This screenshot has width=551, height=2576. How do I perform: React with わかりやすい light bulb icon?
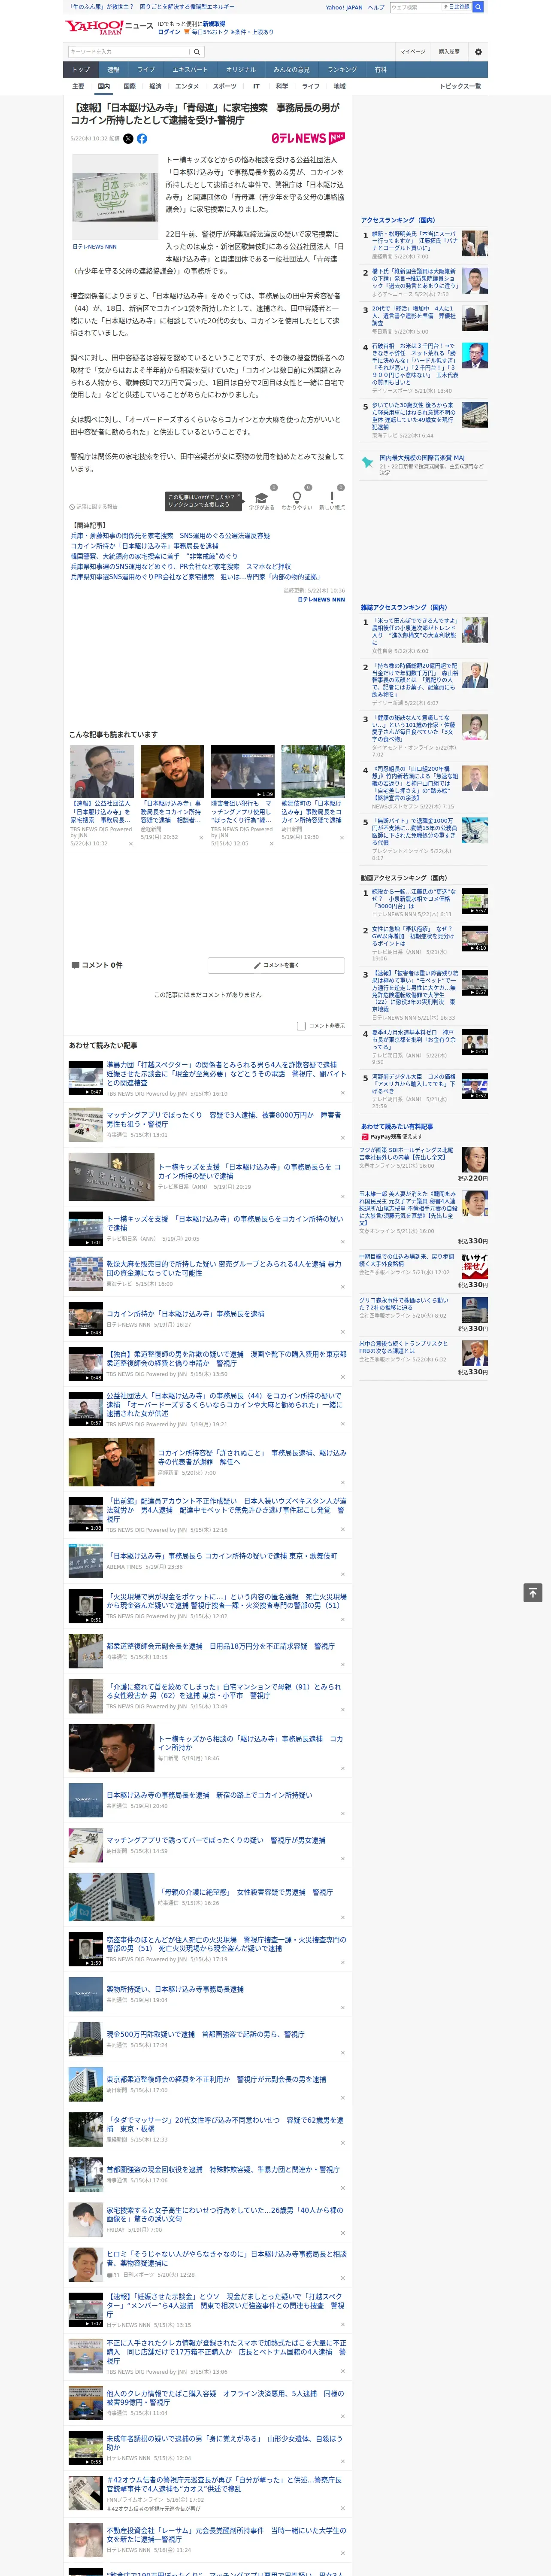pos(296,497)
